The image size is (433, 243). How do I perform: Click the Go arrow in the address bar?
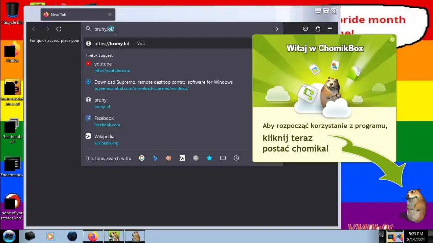276,29
